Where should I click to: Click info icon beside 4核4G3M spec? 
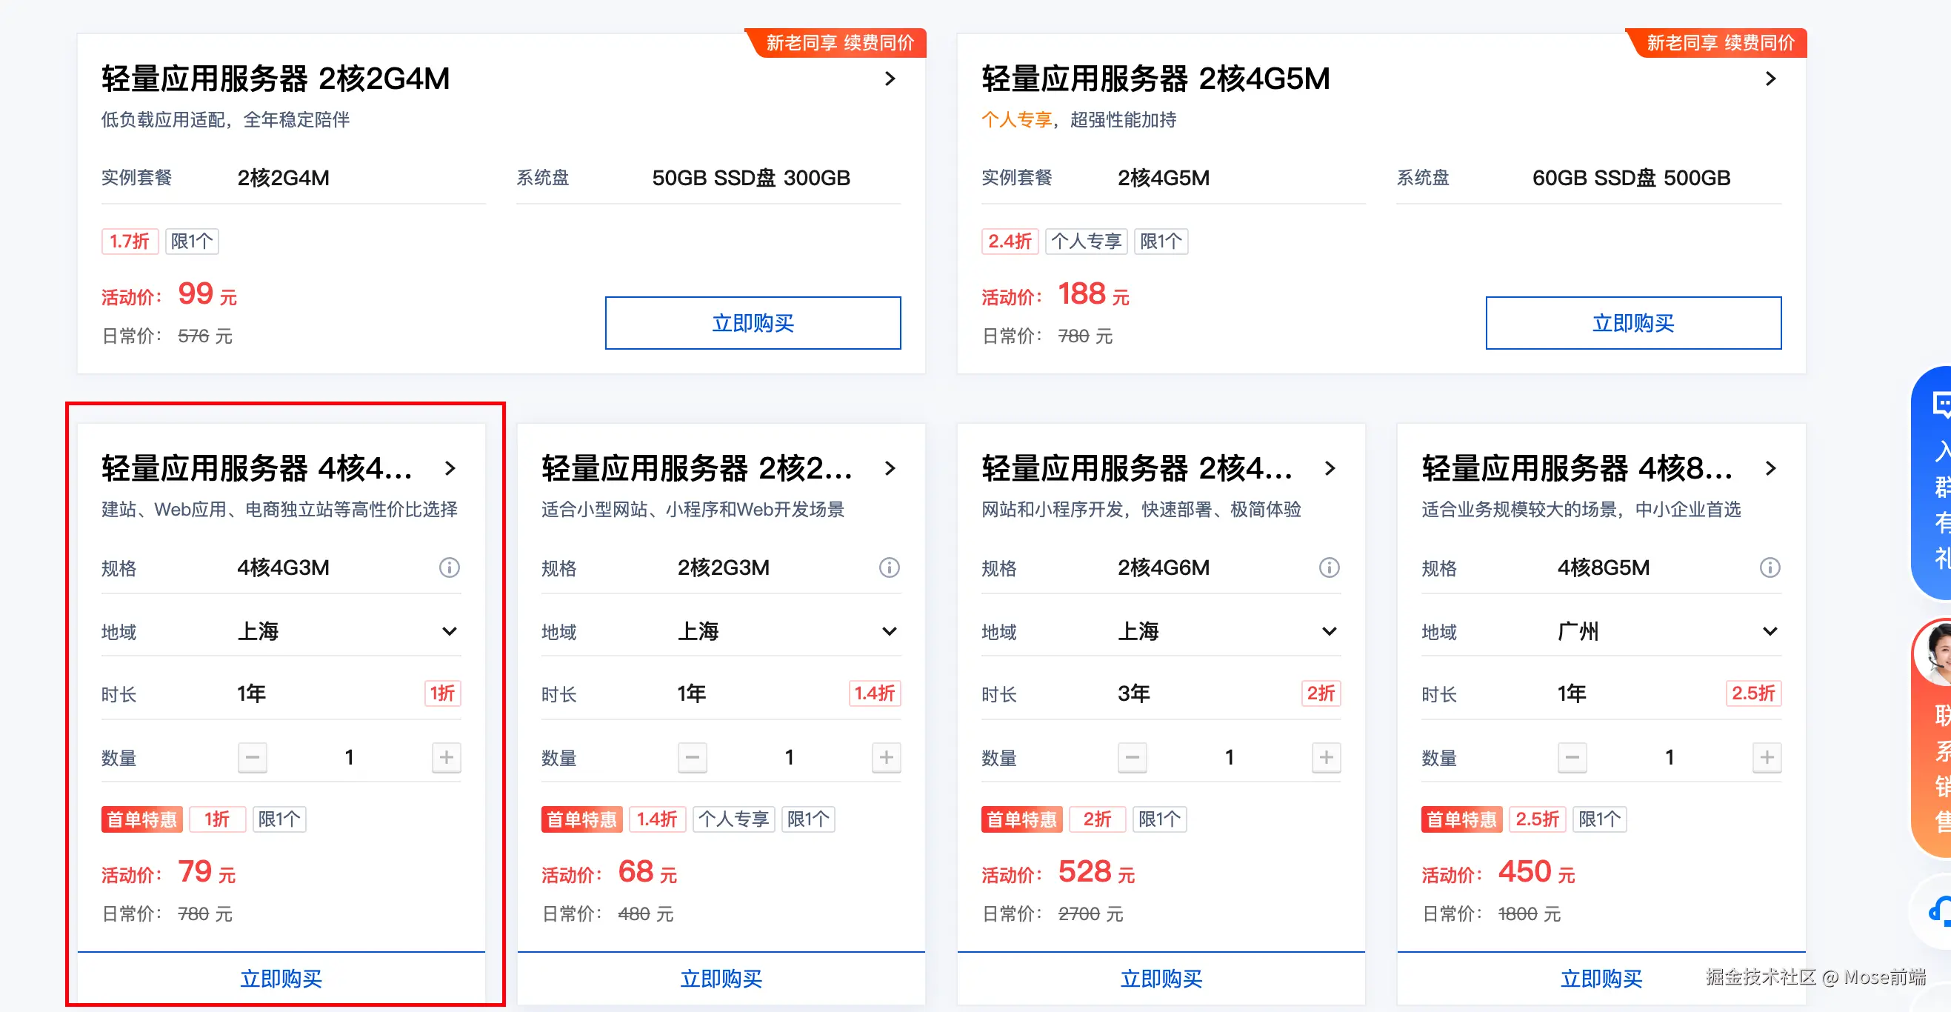(449, 567)
